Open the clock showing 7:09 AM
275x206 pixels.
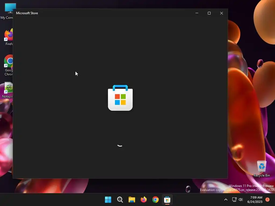click(x=255, y=200)
